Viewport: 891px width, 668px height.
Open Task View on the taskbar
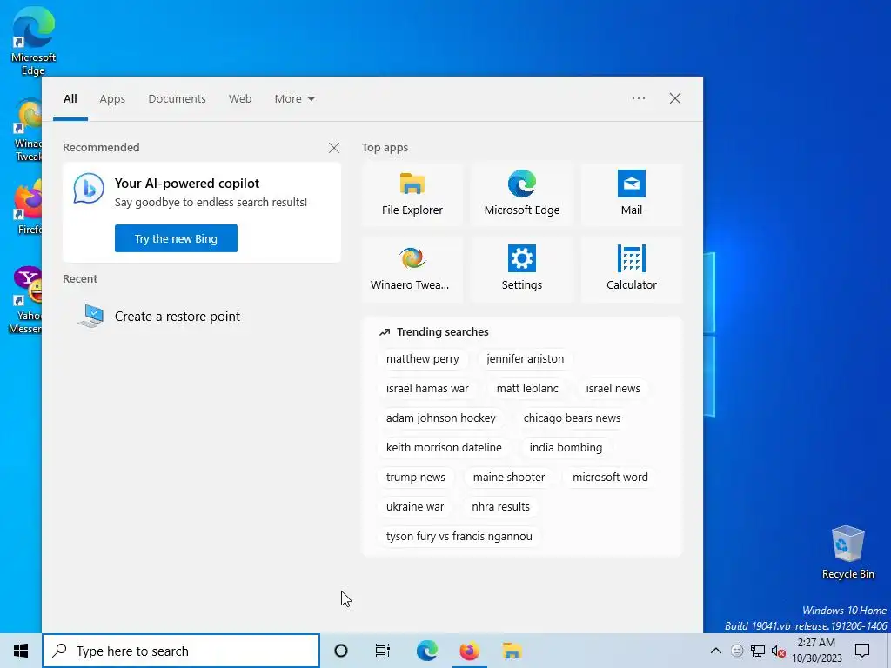coord(383,651)
